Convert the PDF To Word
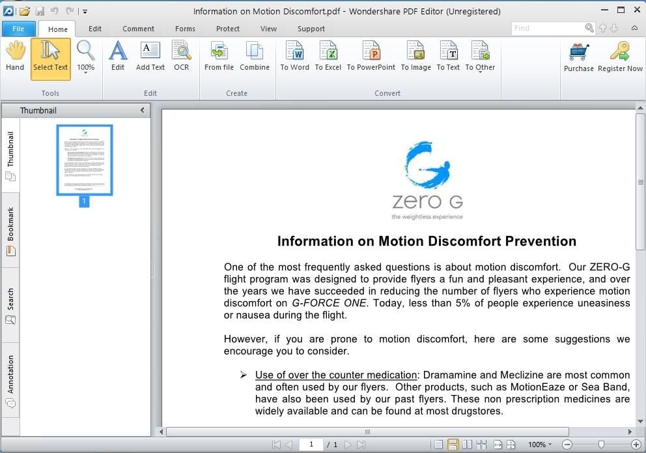The image size is (646, 453). tap(294, 56)
